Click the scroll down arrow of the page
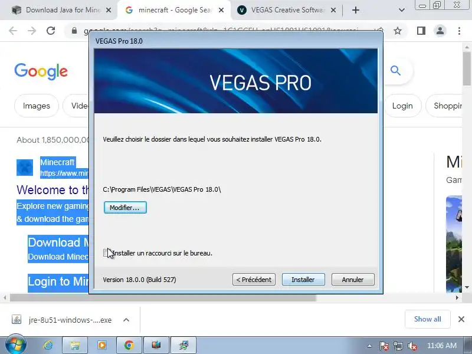 [x=467, y=287]
